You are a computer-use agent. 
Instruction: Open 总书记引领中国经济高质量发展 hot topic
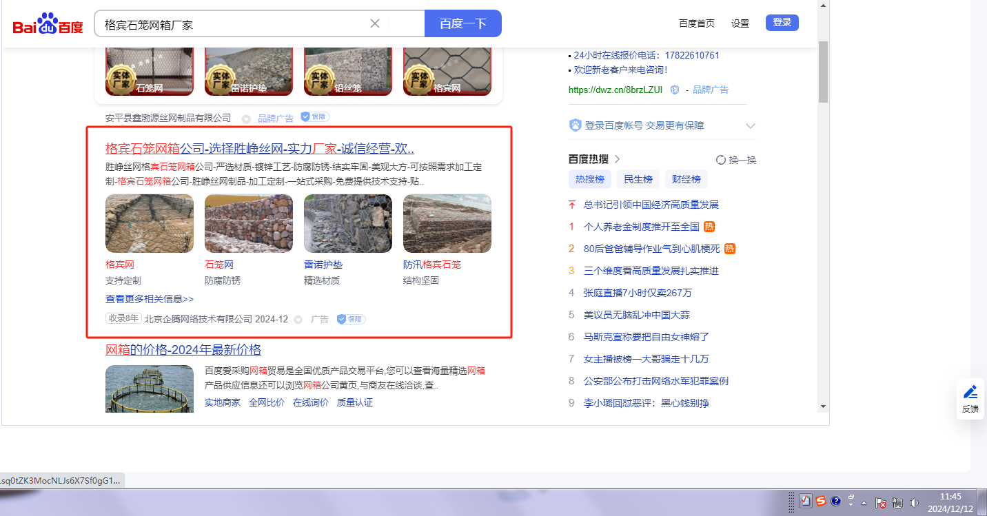click(x=651, y=205)
